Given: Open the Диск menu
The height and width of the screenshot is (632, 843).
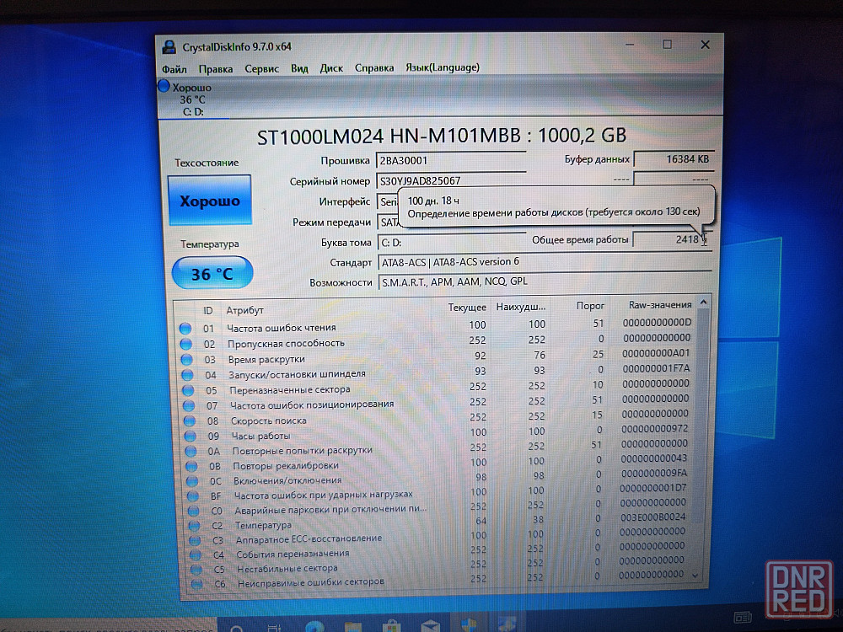Looking at the screenshot, I should (331, 68).
